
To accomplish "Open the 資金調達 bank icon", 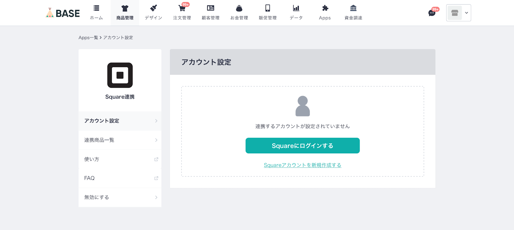I will [353, 8].
